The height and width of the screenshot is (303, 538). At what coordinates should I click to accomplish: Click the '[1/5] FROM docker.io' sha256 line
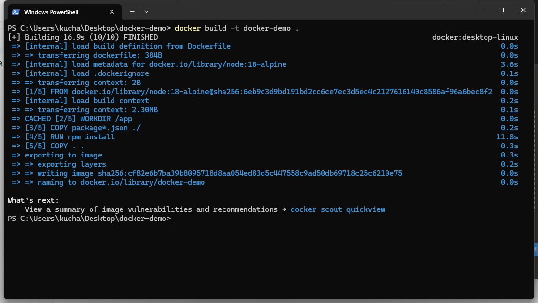(252, 92)
